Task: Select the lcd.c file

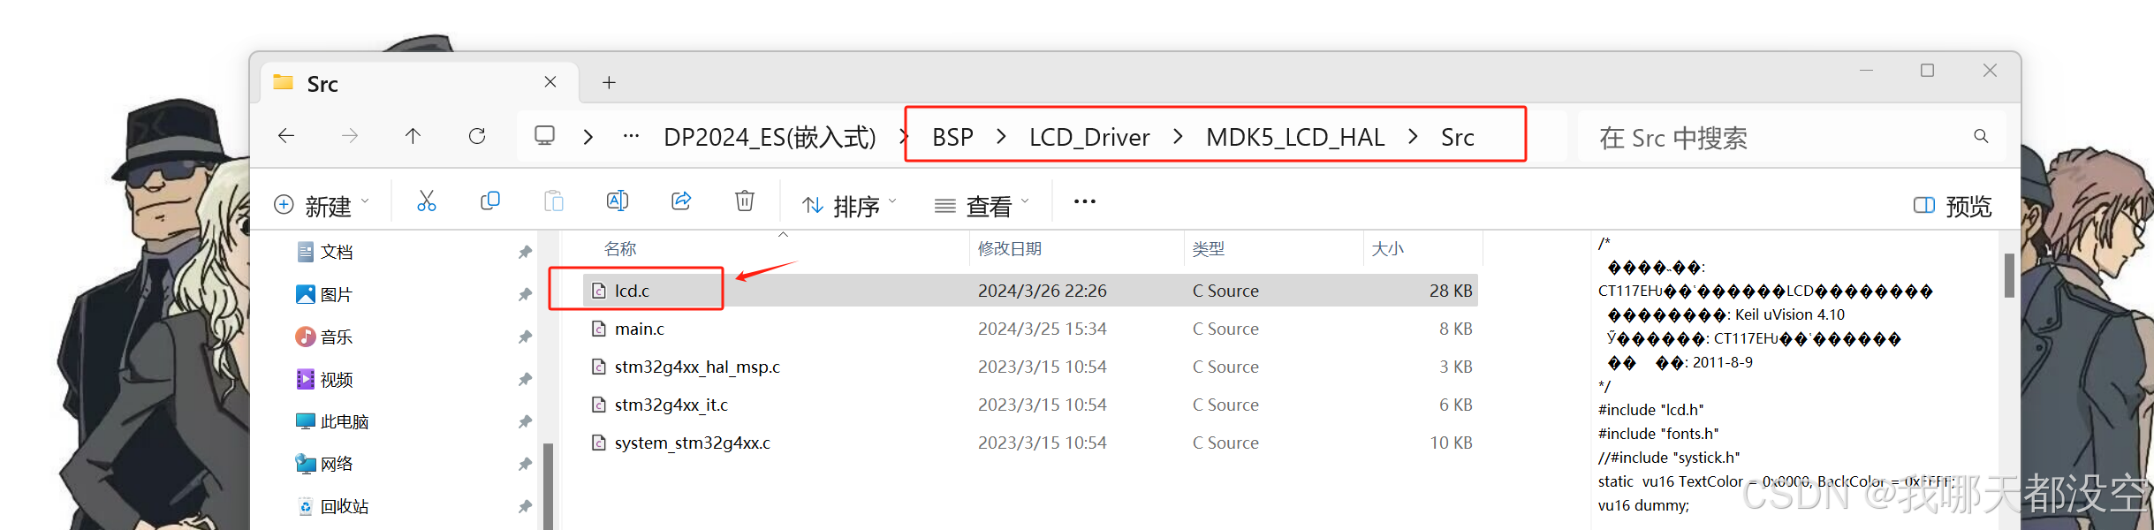Action: pos(1030,291)
